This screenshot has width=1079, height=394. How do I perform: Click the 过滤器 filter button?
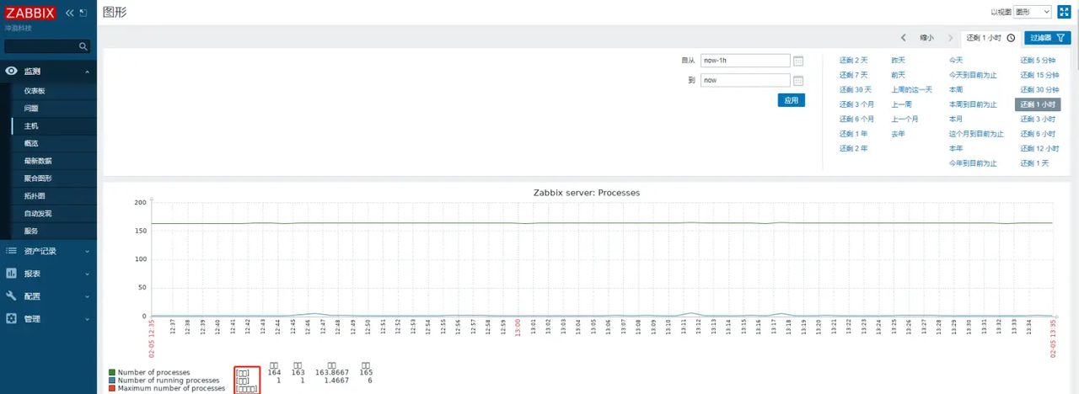coord(1047,38)
